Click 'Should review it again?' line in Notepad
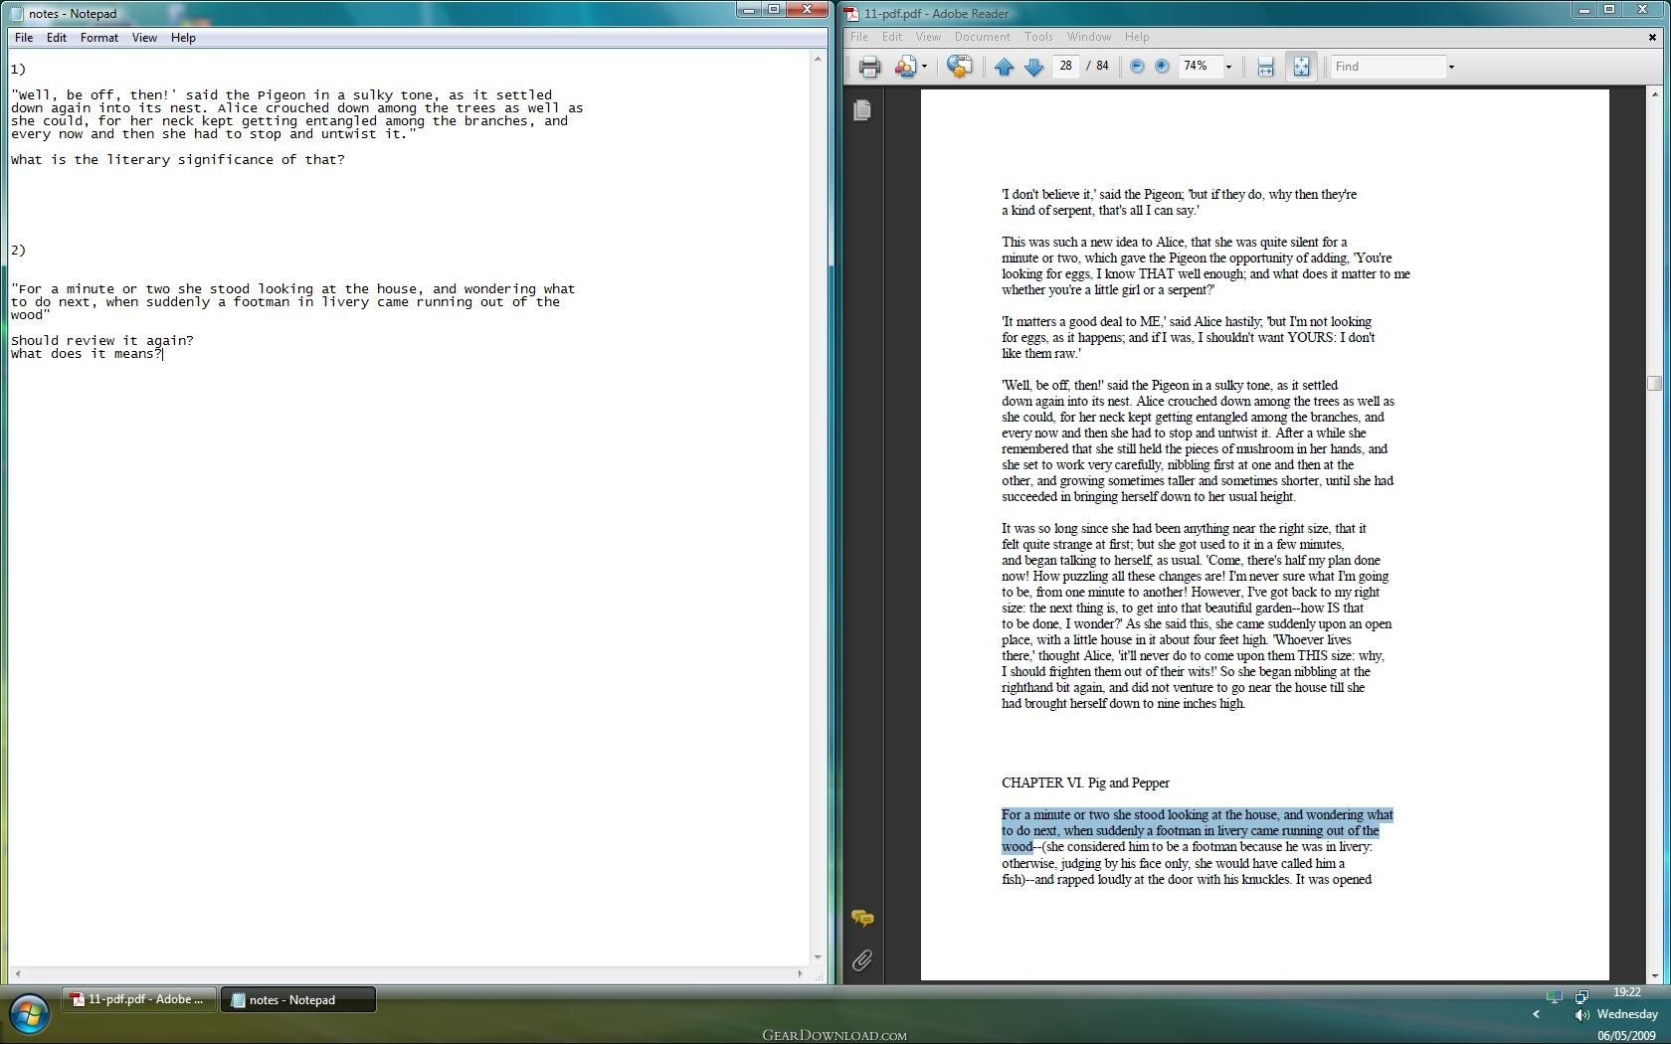 coord(102,341)
